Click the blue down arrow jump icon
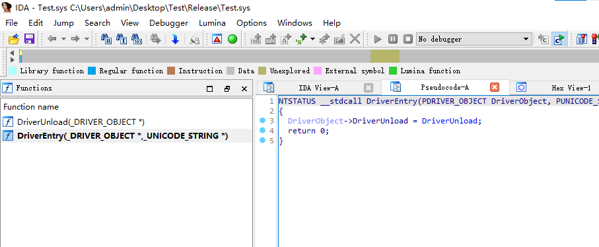599x247 pixels. click(x=175, y=39)
